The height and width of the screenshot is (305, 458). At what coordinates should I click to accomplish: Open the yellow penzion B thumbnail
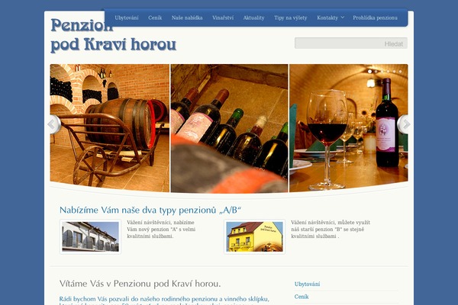click(254, 236)
